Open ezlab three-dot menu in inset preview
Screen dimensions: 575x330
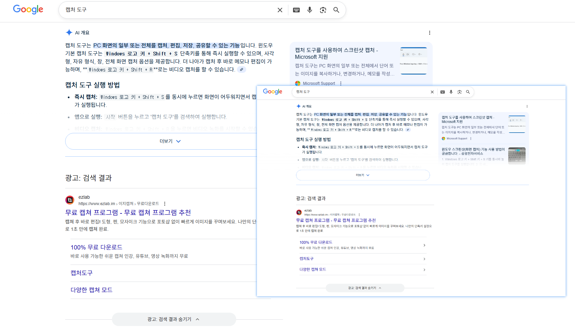tap(359, 215)
